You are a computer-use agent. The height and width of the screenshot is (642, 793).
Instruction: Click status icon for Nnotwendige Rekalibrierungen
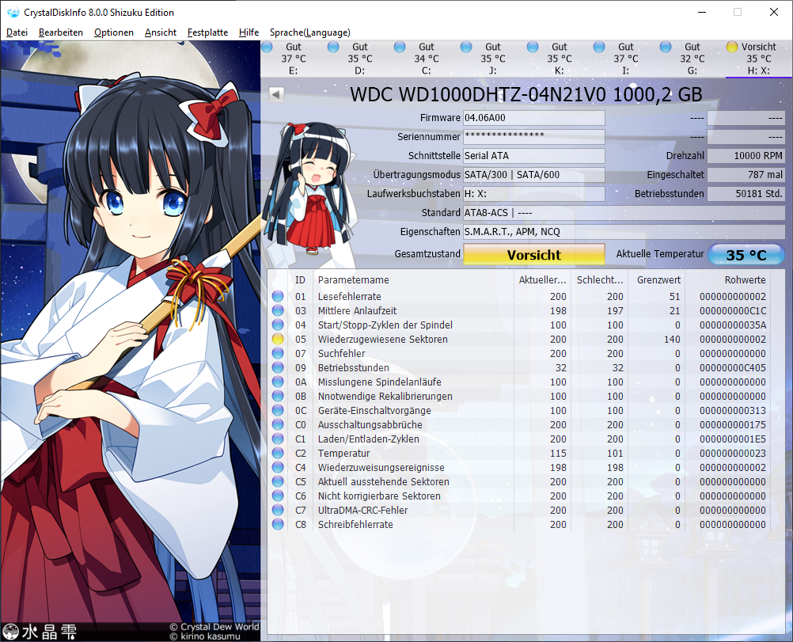[278, 396]
